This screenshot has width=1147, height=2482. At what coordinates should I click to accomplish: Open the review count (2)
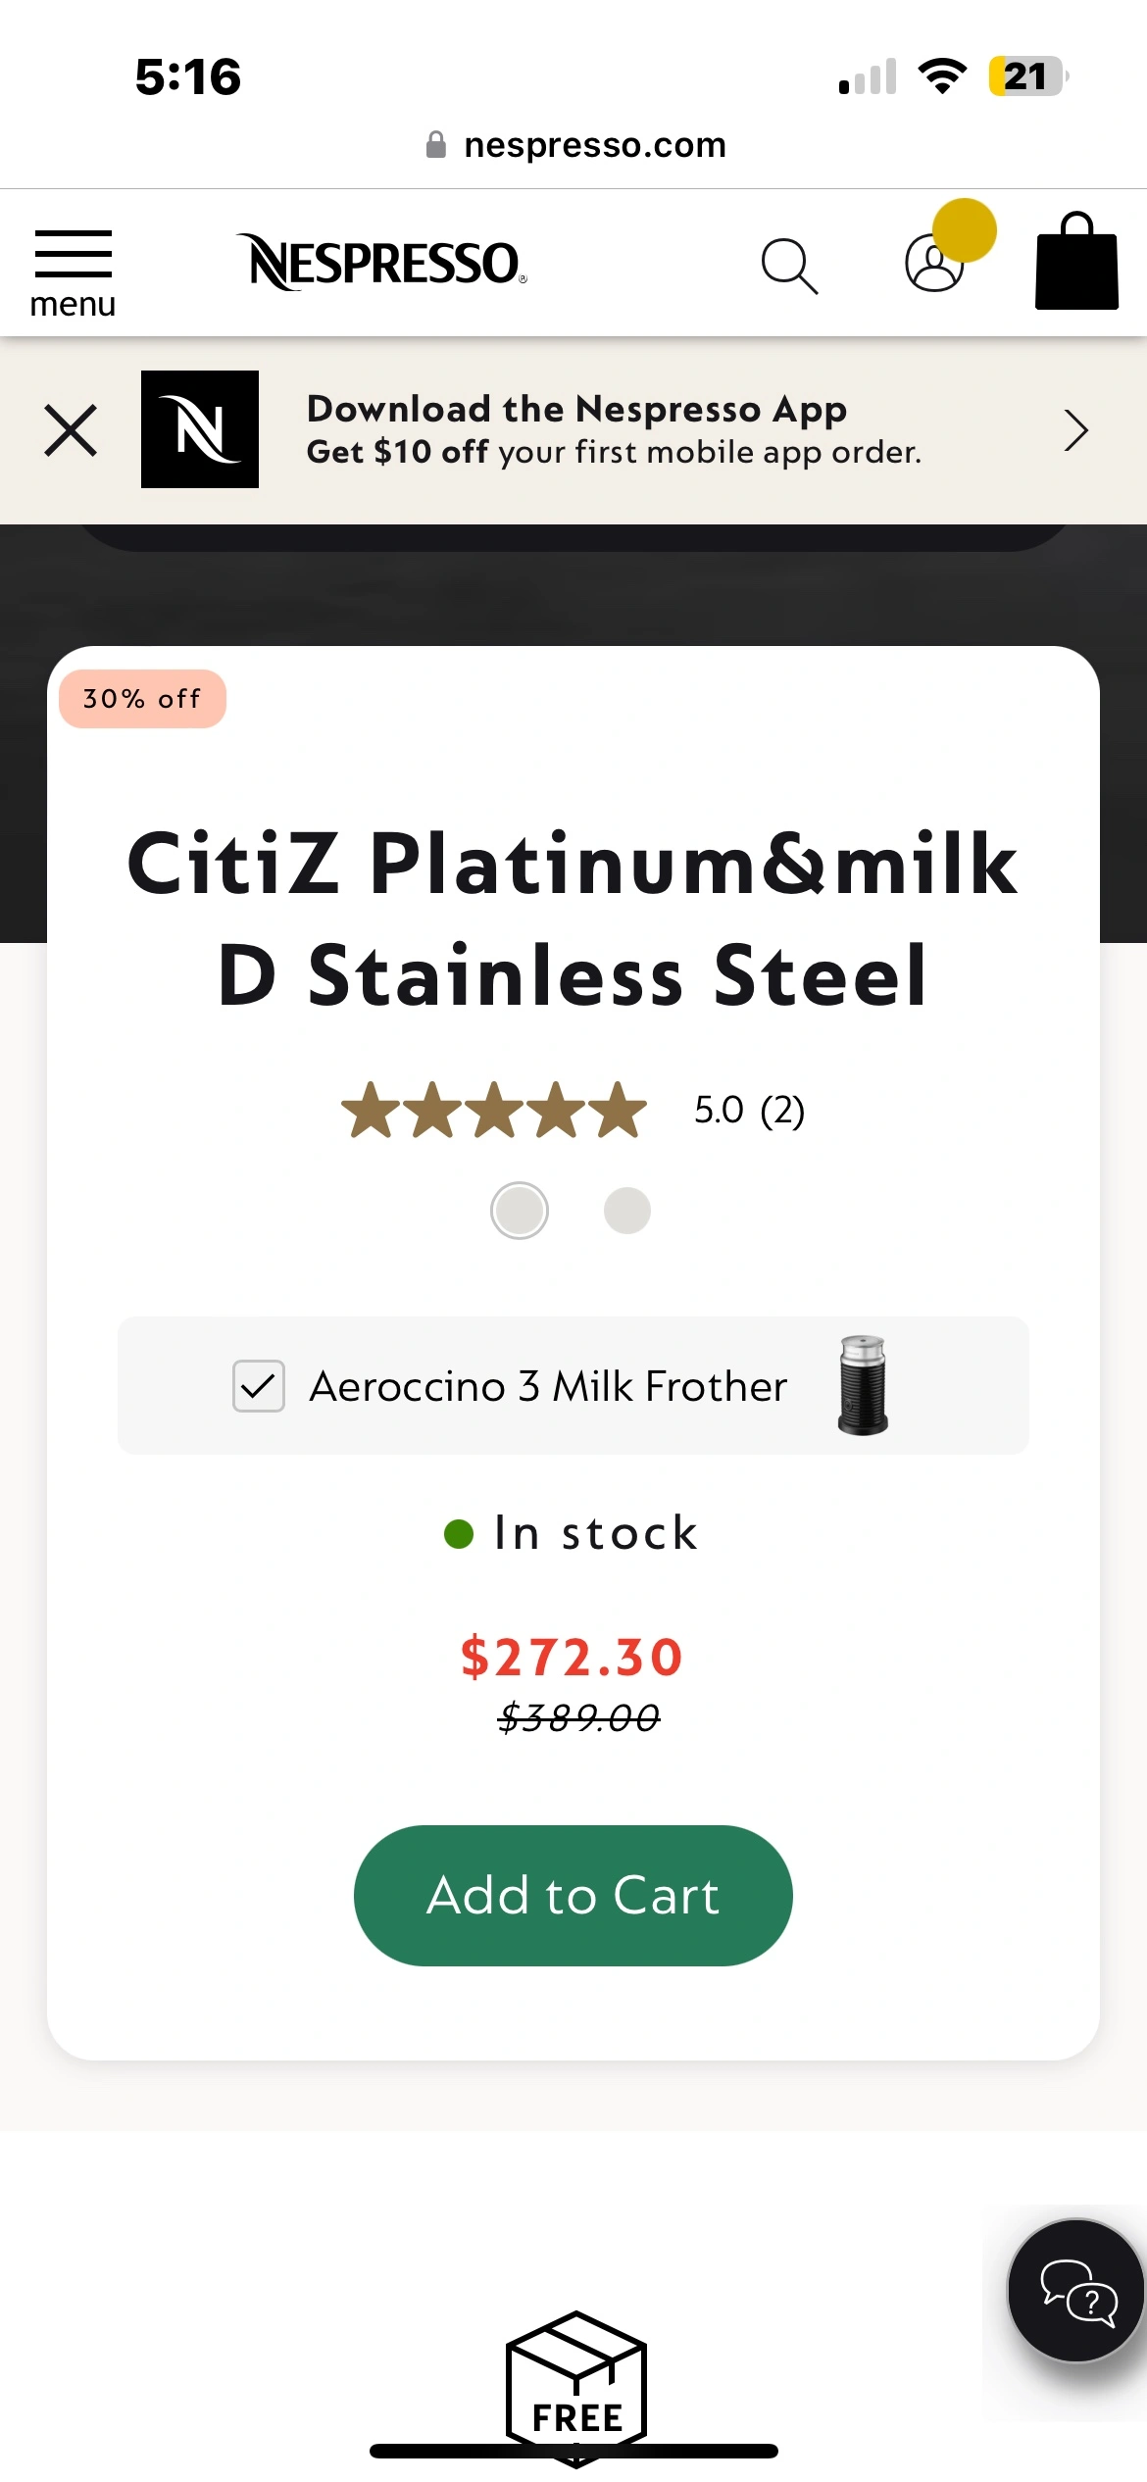click(782, 1111)
